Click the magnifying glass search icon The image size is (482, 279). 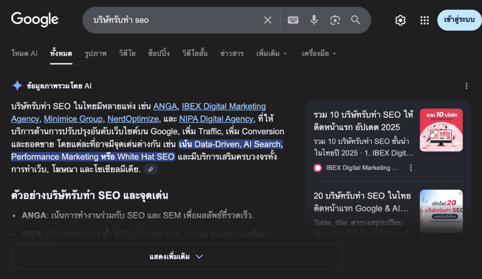pyautogui.click(x=355, y=20)
